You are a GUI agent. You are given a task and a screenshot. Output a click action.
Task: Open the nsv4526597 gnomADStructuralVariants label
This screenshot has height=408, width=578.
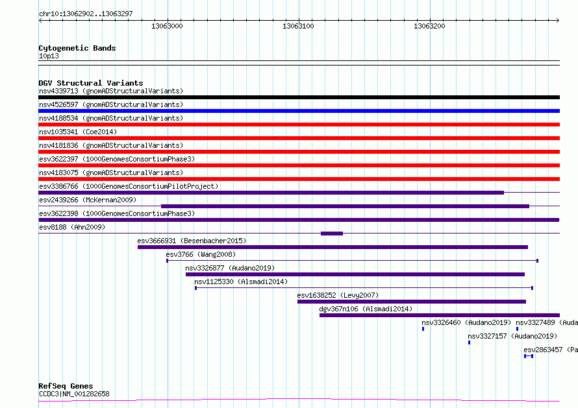tap(111, 104)
